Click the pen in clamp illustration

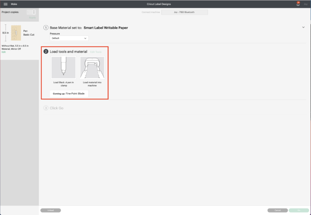(x=64, y=67)
